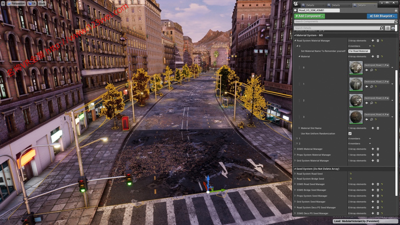400x225 pixels.
Task: Delete elements in SSMS Road Seed Manager
Action: [x=377, y=184]
